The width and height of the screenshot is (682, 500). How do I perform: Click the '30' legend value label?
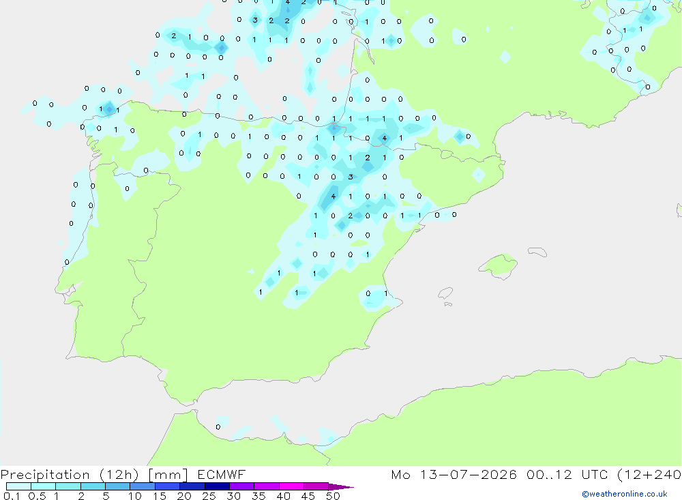point(233,496)
